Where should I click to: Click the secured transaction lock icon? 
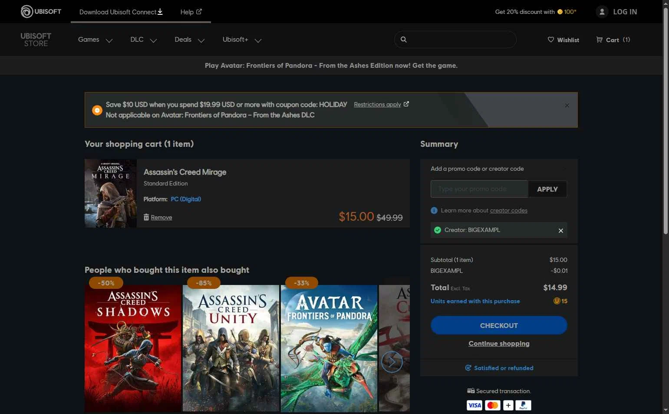point(471,391)
